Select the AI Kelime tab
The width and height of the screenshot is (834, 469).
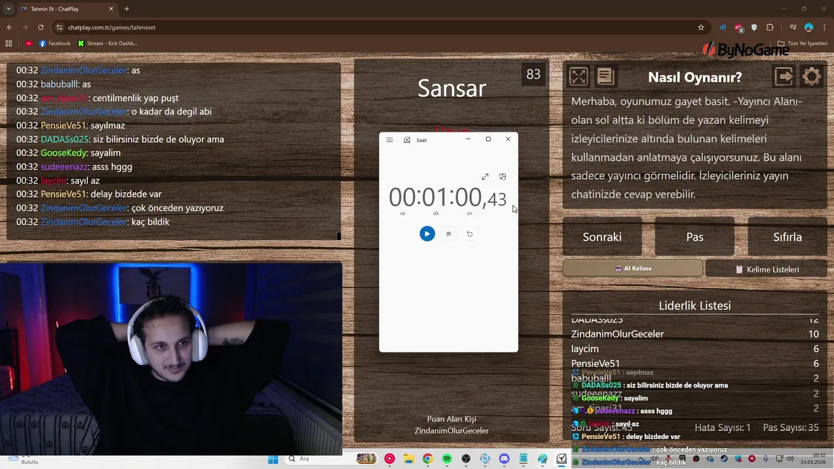click(x=633, y=268)
